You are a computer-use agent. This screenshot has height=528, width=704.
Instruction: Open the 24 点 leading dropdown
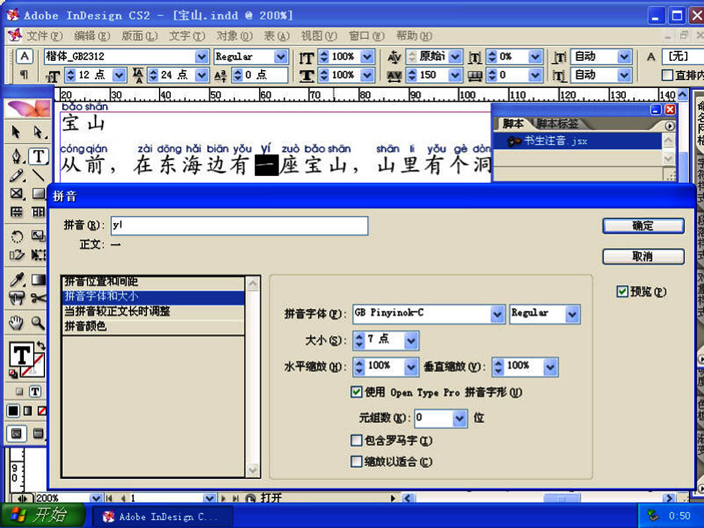(201, 75)
